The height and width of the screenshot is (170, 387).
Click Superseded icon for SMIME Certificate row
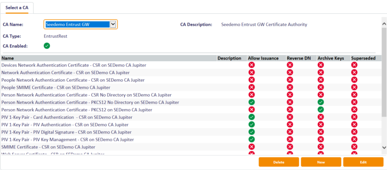(x=354, y=147)
